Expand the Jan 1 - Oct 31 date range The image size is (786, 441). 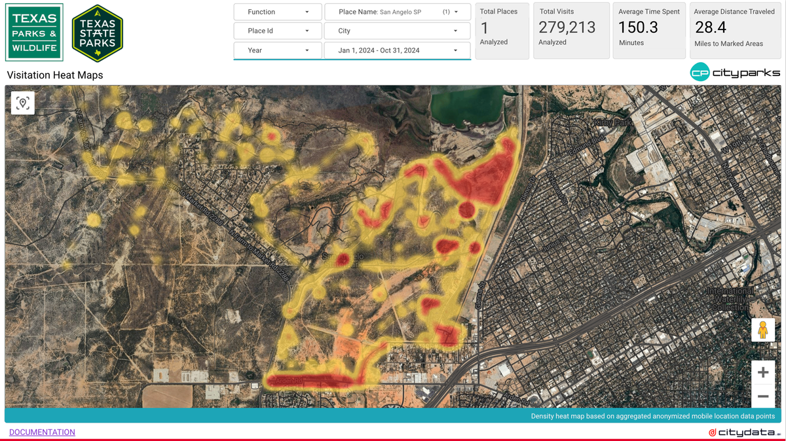(x=397, y=50)
